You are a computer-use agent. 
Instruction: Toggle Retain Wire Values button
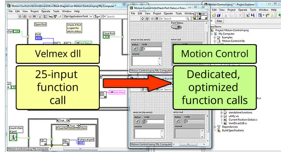[45, 17]
